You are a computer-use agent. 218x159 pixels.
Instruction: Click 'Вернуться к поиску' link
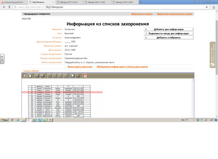click(142, 14)
